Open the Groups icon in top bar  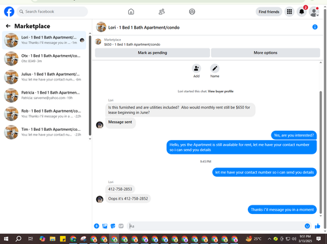[192, 12]
